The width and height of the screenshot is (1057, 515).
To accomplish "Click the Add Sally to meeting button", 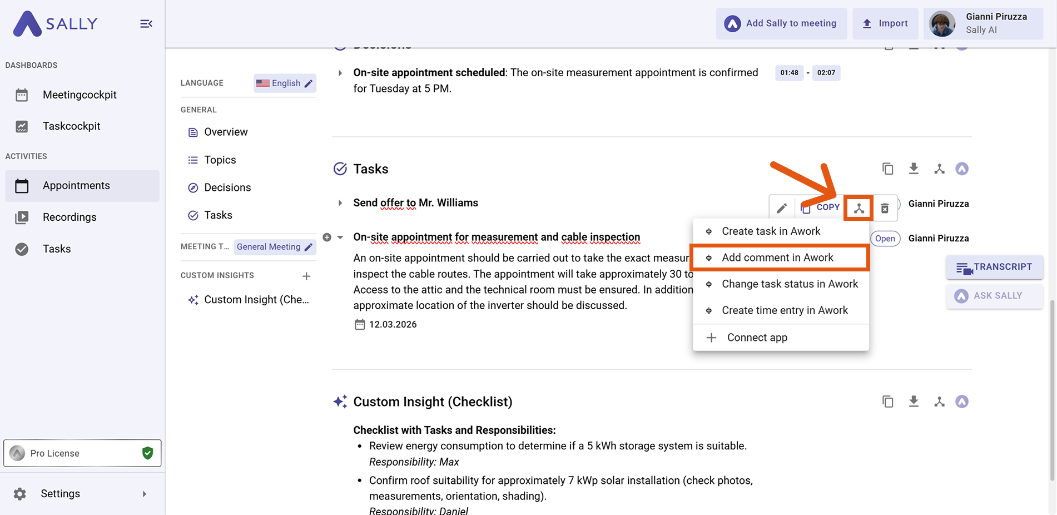I will tap(781, 23).
